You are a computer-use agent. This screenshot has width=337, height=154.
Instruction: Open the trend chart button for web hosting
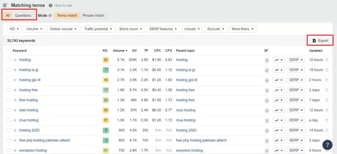[x=278, y=110]
